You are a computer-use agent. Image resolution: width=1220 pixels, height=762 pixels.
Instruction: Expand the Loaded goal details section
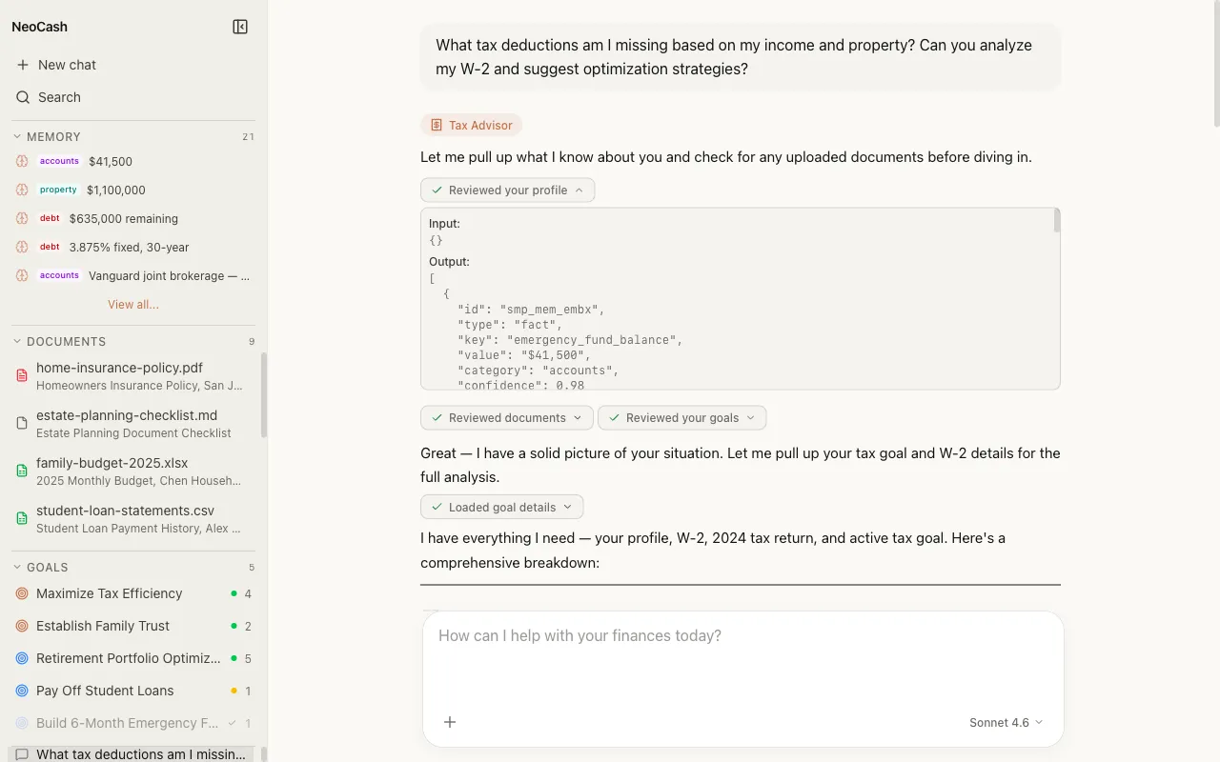pyautogui.click(x=501, y=507)
